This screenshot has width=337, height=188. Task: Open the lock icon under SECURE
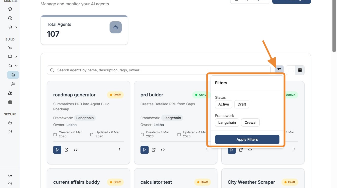click(x=10, y=122)
